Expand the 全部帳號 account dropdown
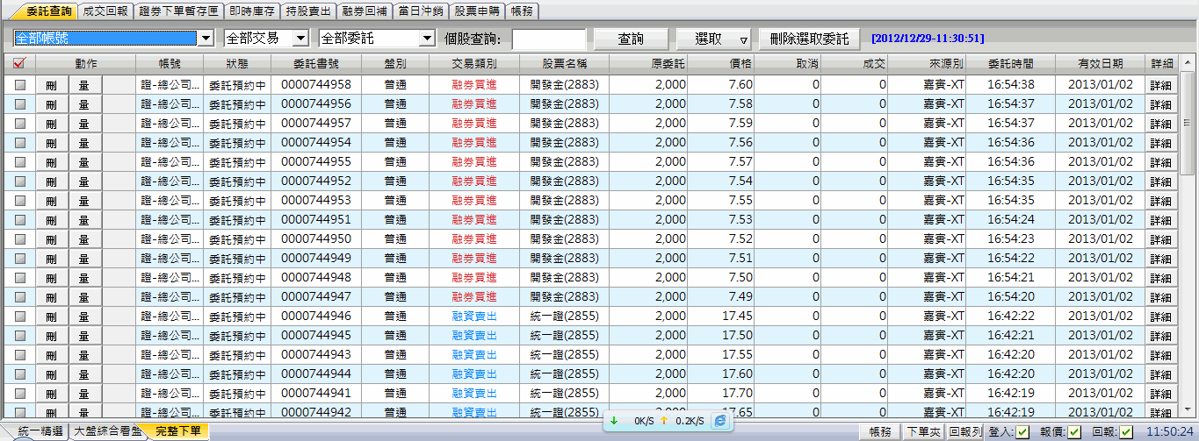This screenshot has width=1199, height=441. pos(206,39)
